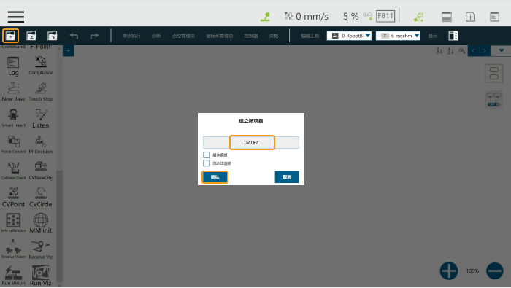Viewport: 511px width, 288px height.
Task: Go to previous page with left chevron
Action: click(x=473, y=51)
